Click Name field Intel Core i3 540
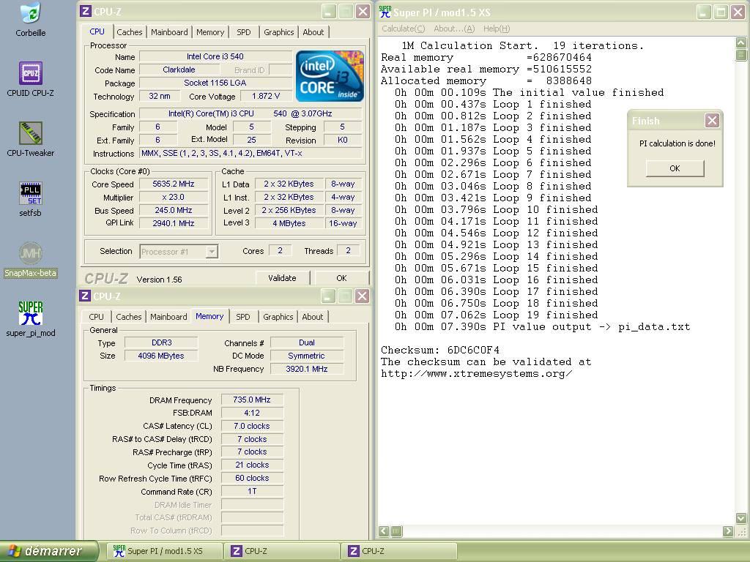750x562 pixels. point(215,56)
